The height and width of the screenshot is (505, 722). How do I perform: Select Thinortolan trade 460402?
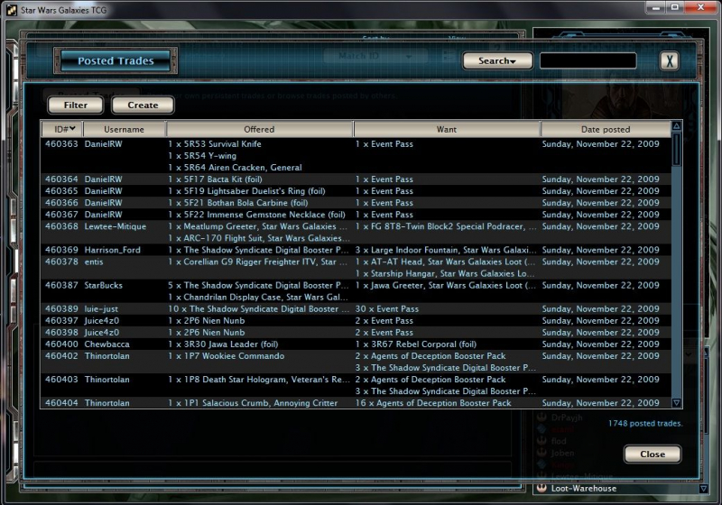[x=356, y=362]
